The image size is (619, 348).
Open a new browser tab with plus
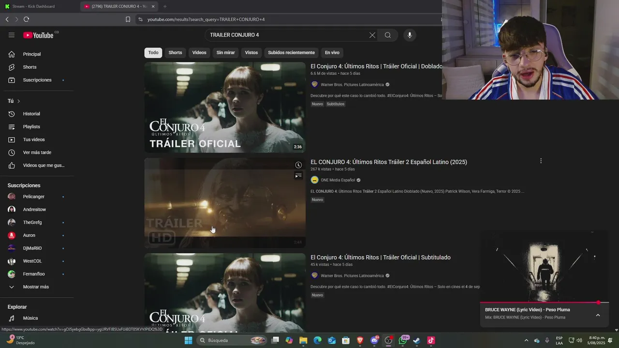coord(165,6)
